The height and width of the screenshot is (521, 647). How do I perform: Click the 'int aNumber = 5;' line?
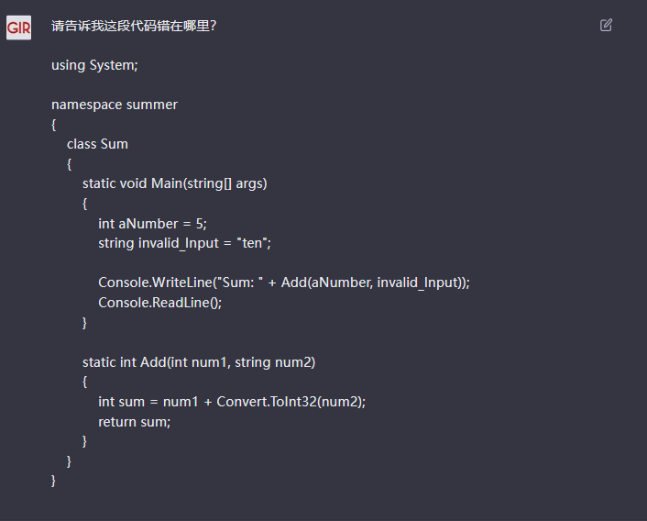tap(153, 223)
